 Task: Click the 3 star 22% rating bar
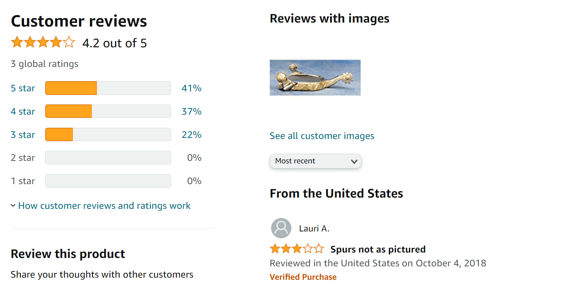click(108, 135)
